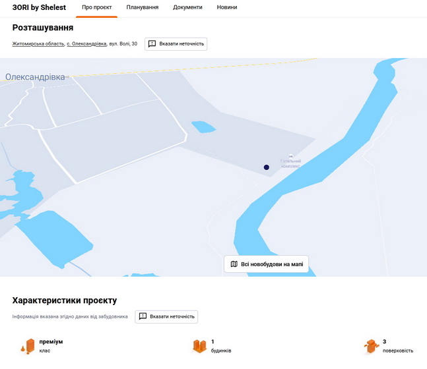This screenshot has width=427, height=369.
Task: Click the premium class building icon
Action: [x=27, y=346]
